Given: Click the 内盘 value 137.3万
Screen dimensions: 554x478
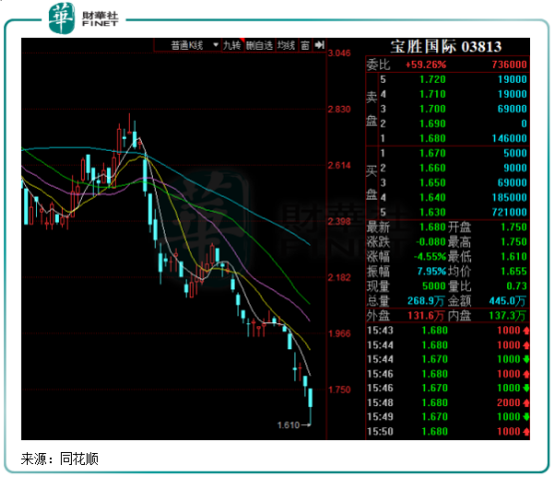Looking at the screenshot, I should (507, 316).
